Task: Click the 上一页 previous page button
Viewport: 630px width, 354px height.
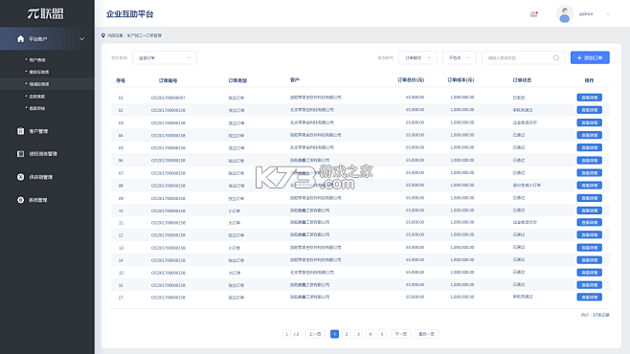Action: 315,334
